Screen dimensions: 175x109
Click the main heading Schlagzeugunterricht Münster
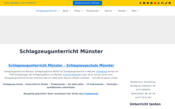61,51
